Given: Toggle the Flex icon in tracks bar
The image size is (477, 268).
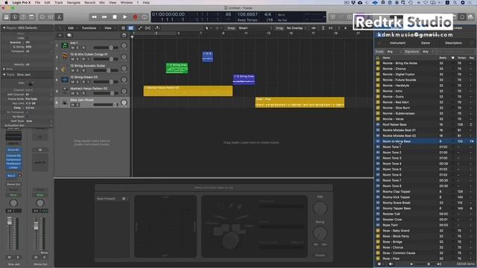Looking at the screenshot, I should tap(148, 28).
